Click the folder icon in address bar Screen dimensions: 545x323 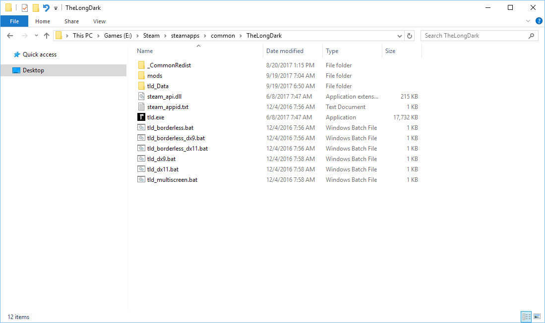click(59, 36)
